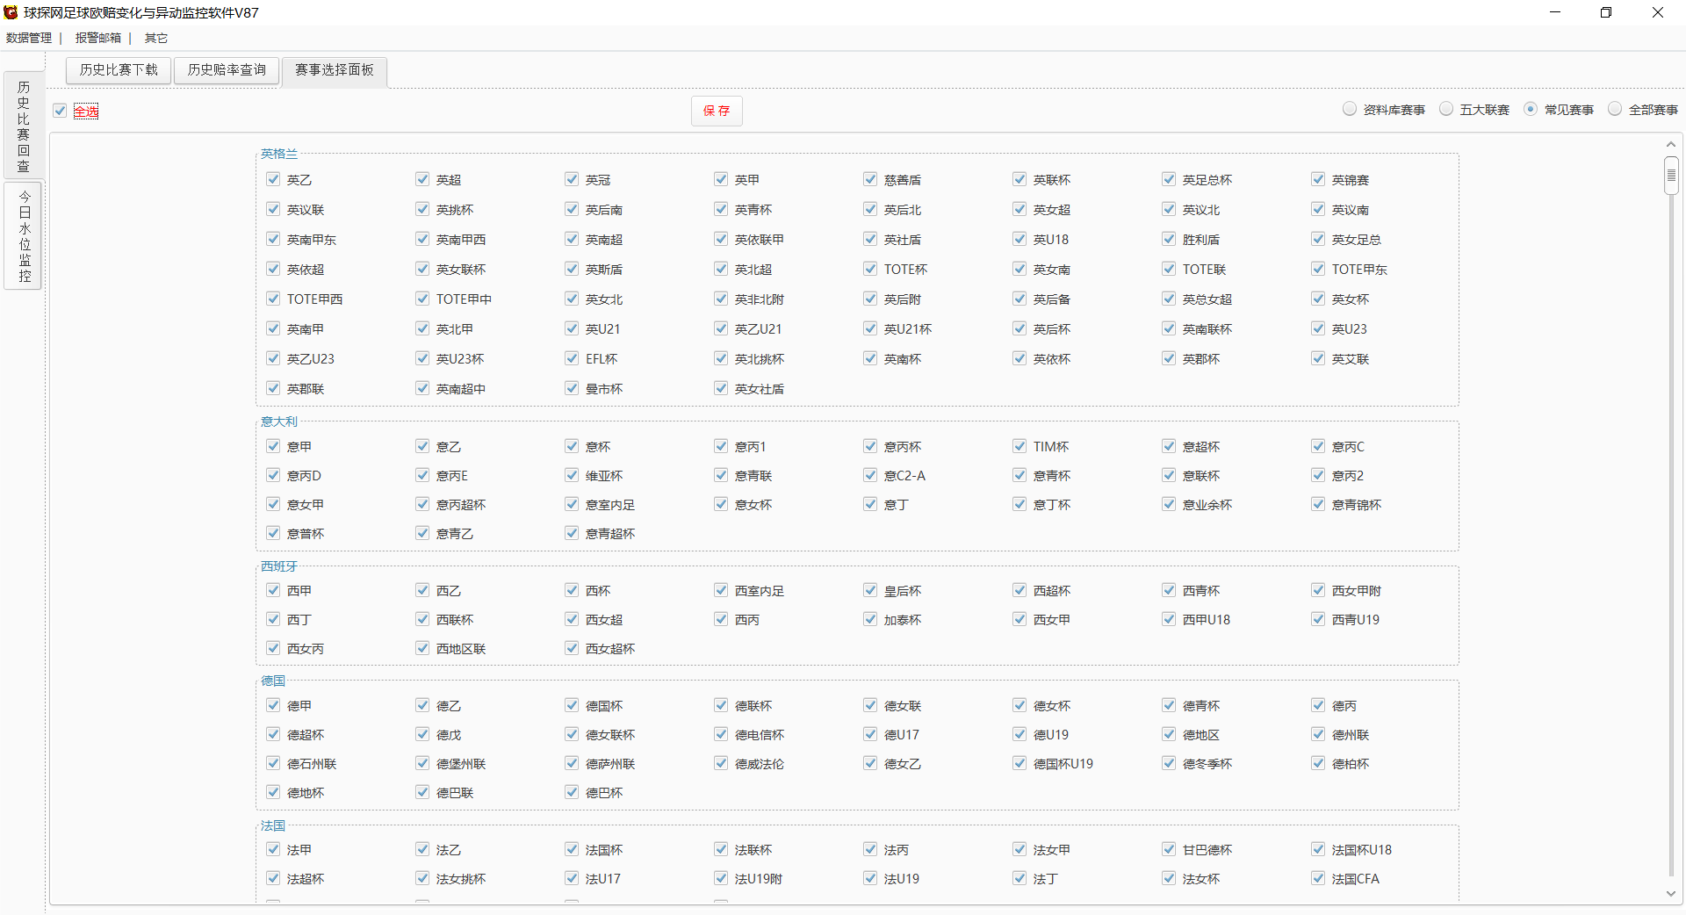This screenshot has width=1686, height=915.
Task: Toggle the 法国CFA checkbox
Action: click(1318, 878)
